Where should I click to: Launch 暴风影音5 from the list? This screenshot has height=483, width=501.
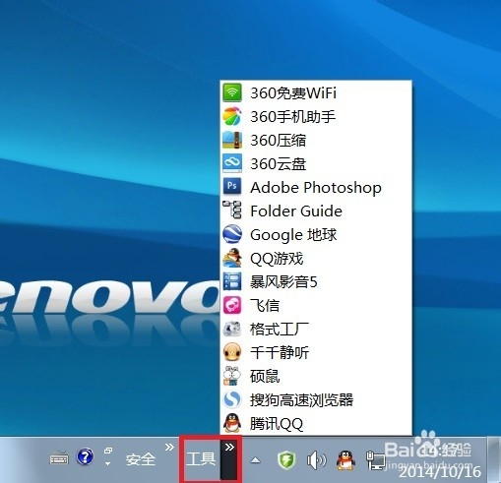[316, 281]
